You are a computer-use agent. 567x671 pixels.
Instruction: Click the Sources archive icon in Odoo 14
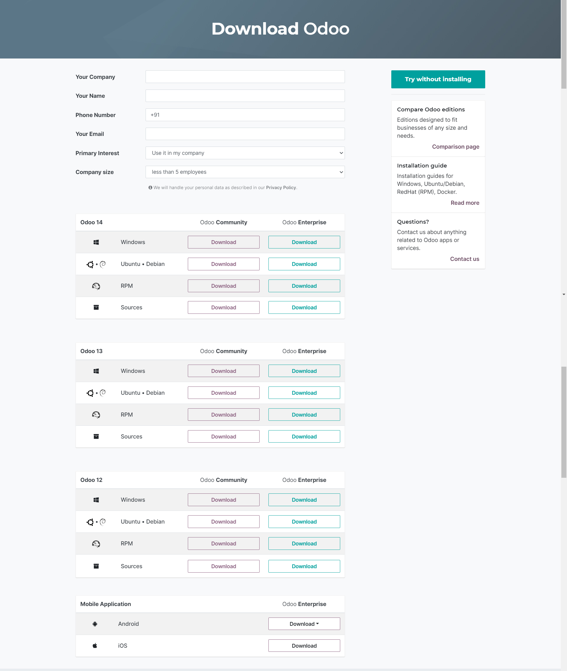tap(96, 307)
